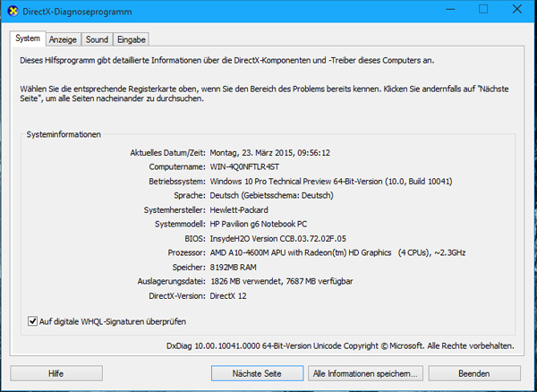Screen dimensions: 537x392
Task: Click HP Pavilion g6 Notebook PC value
Action: tap(259, 225)
